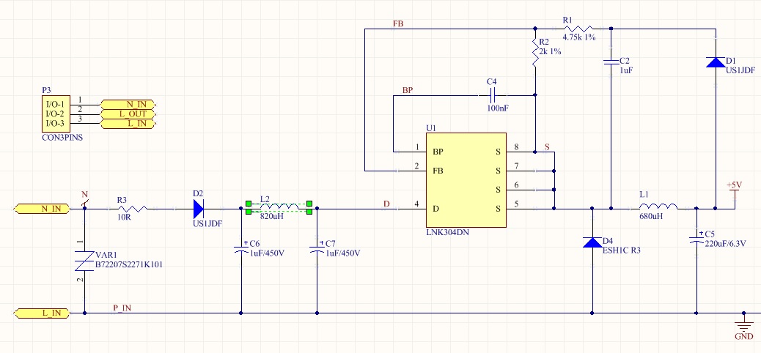Select the N_IN port on bottom left
The height and width of the screenshot is (353, 761).
coord(43,209)
